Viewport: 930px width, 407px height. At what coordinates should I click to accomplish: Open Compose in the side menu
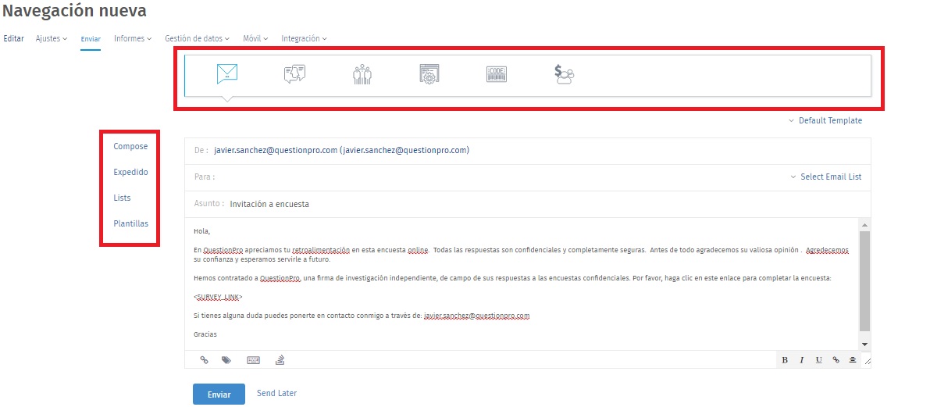(130, 146)
